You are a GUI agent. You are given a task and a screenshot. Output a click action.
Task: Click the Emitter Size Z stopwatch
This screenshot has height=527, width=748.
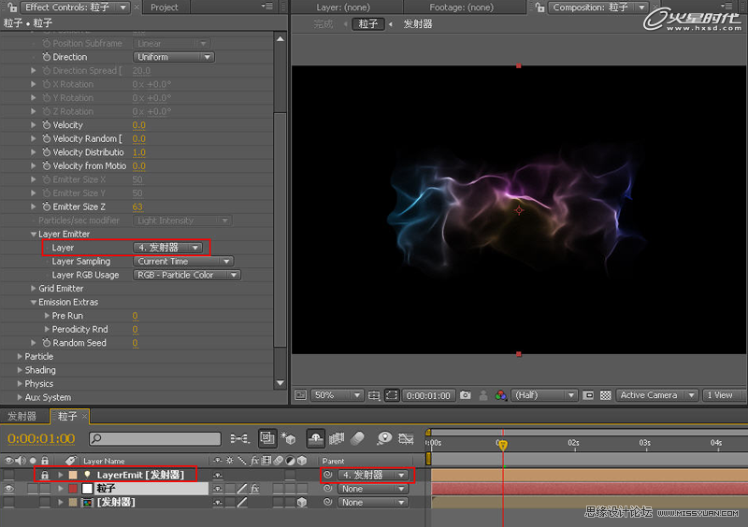46,207
